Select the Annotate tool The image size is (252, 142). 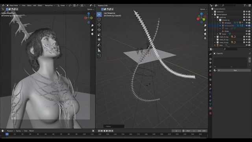(99, 45)
